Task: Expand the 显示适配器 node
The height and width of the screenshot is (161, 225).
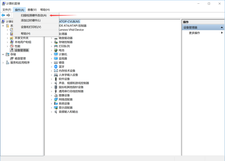Action: click(x=51, y=108)
